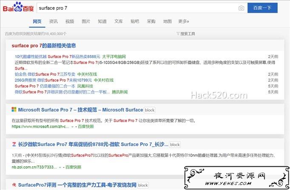
Task: Click block button beside Microsoft Surface result
Action: (x=150, y=110)
